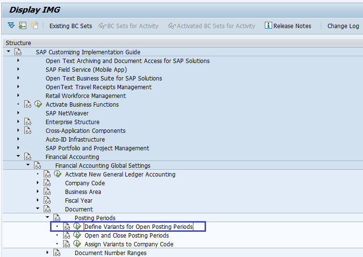
Task: Open the Change Log
Action: pos(343,26)
